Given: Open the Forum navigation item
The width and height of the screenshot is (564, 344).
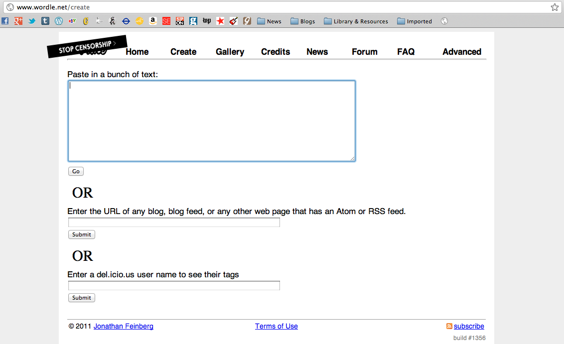Looking at the screenshot, I should pos(364,52).
